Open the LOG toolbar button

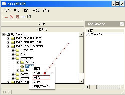point(23,17)
